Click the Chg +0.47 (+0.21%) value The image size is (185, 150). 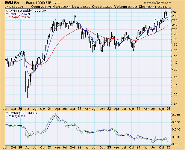(x=153, y=7)
